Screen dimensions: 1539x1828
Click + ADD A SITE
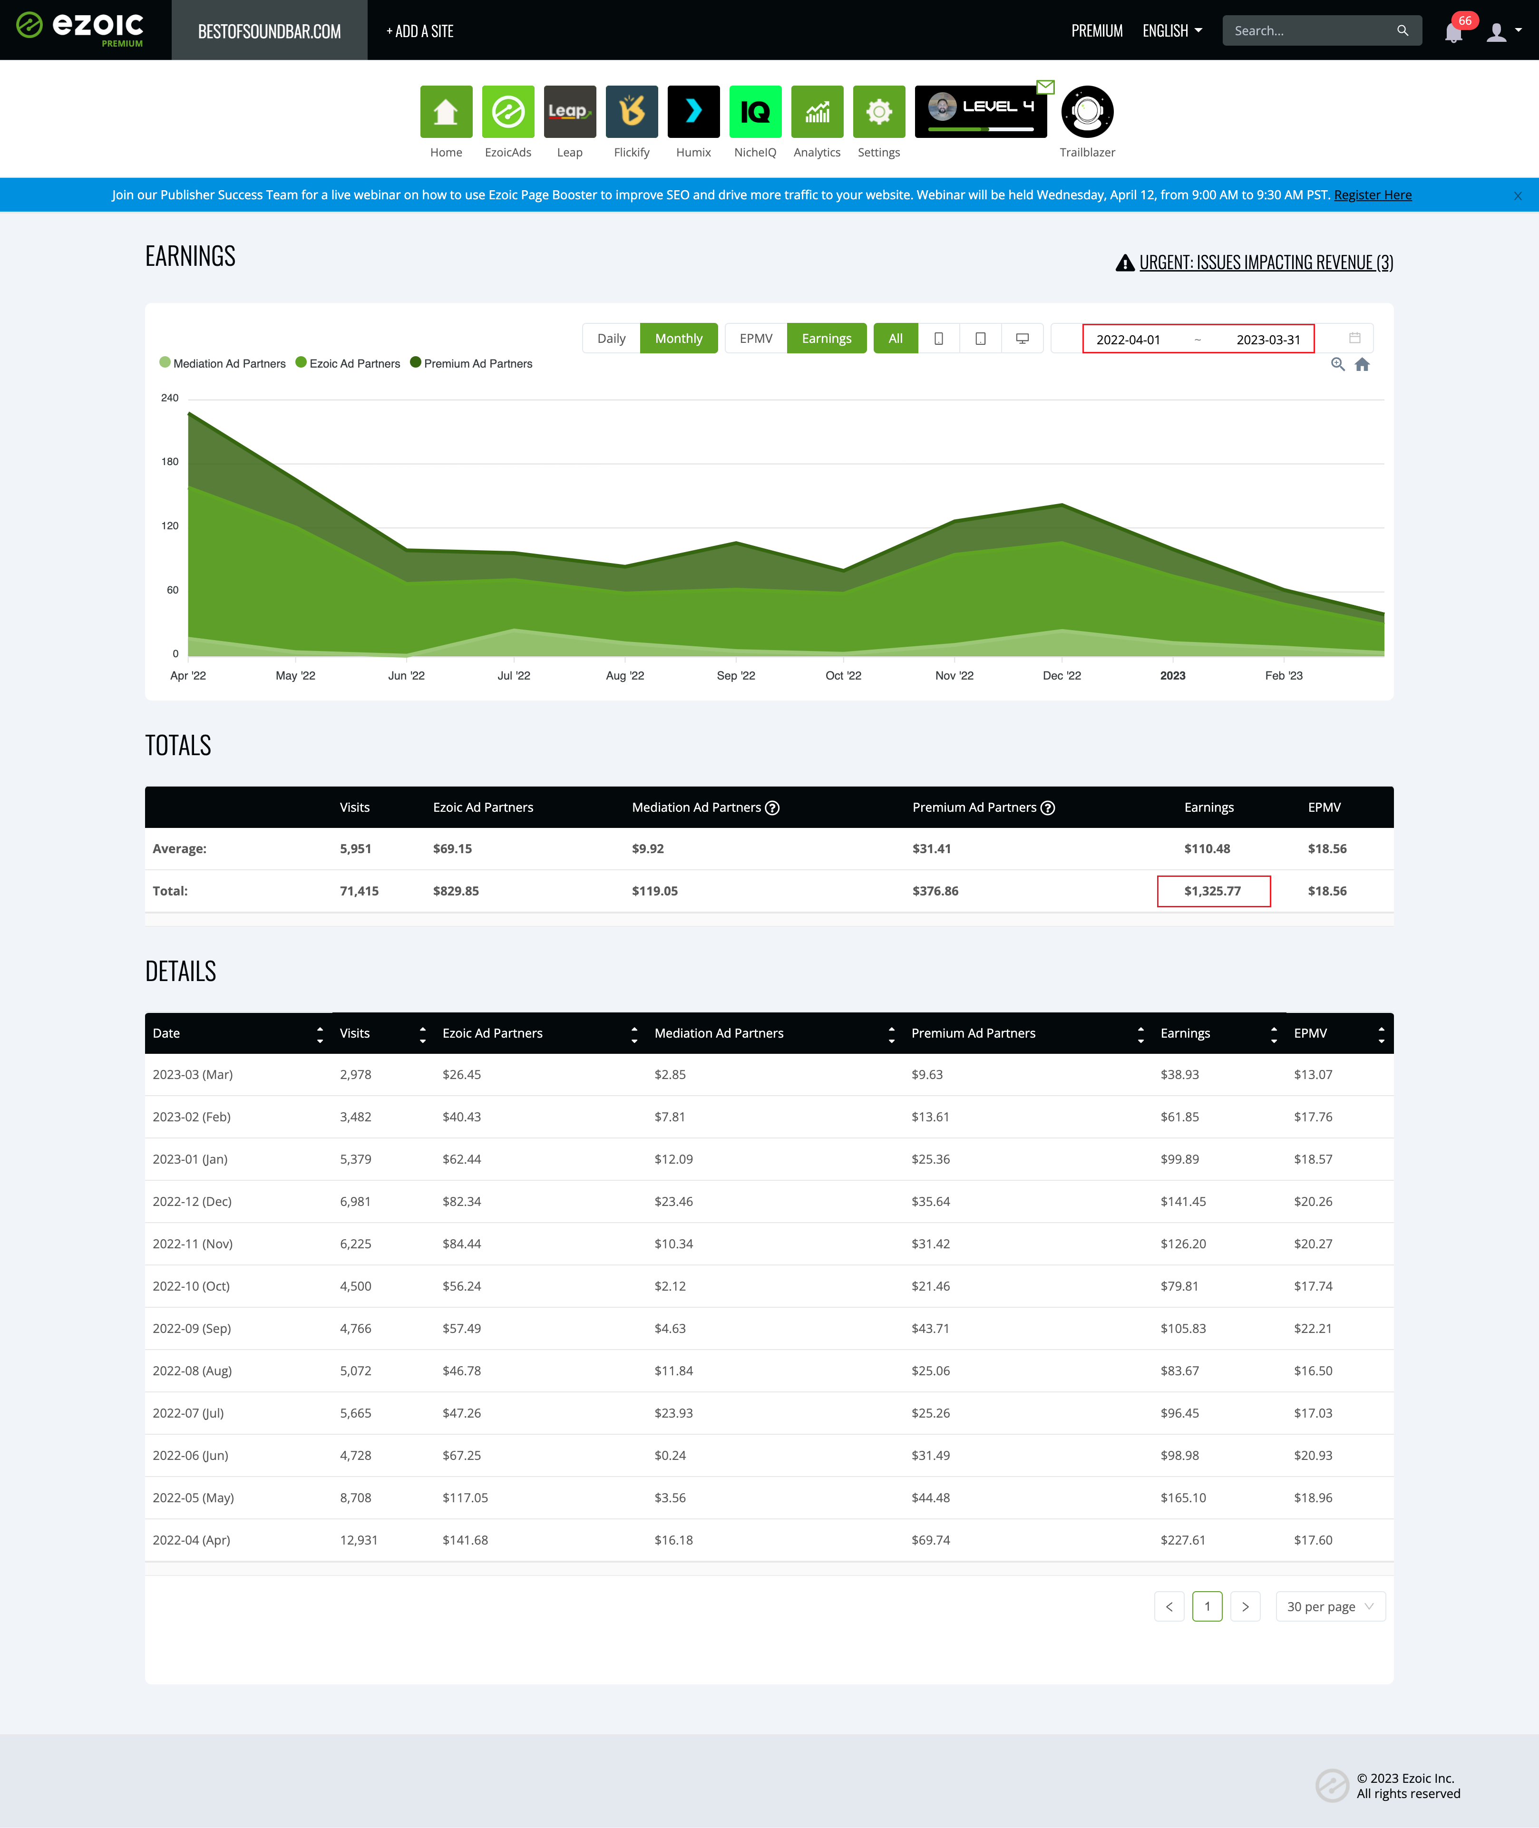419,30
